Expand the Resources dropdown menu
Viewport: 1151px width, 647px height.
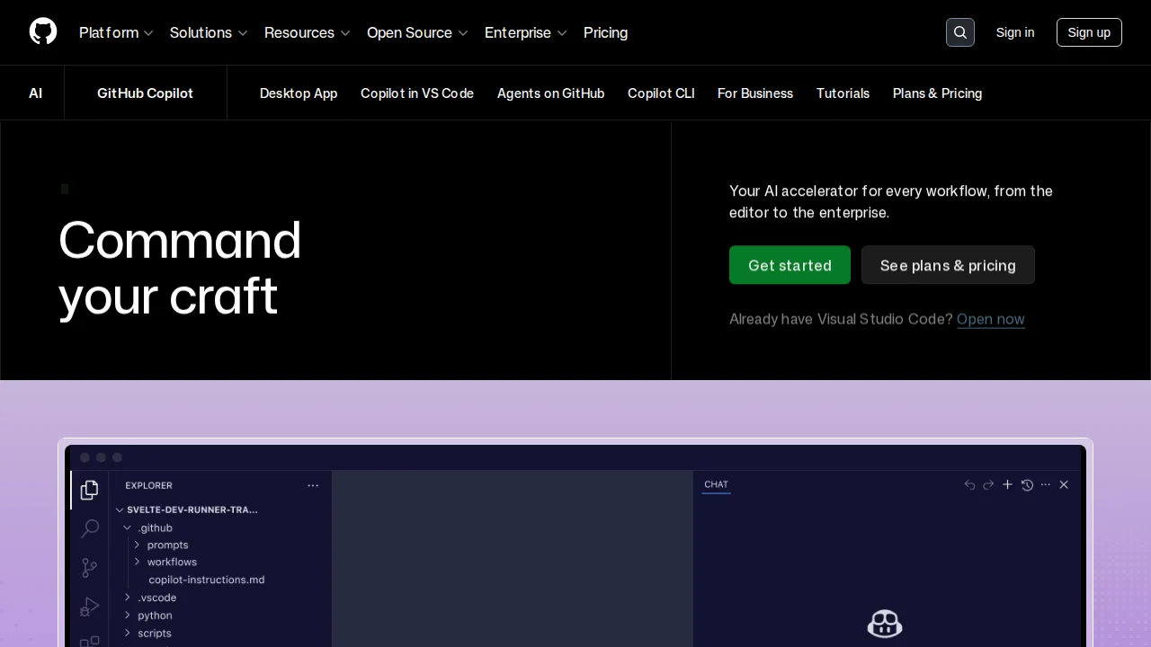(307, 32)
